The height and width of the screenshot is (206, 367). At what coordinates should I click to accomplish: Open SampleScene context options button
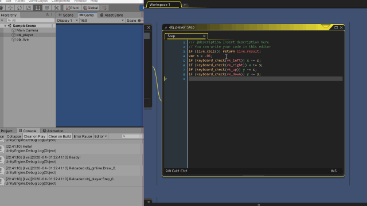52,26
